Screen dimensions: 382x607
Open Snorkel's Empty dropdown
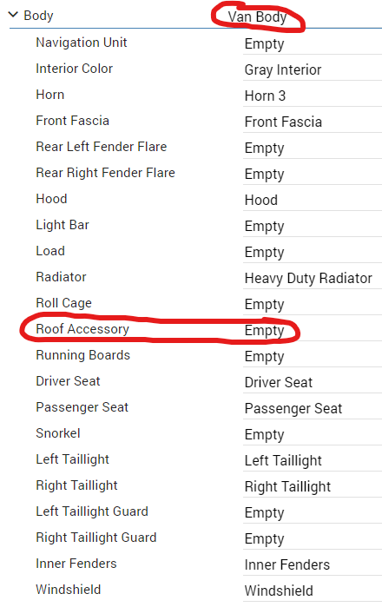[x=313, y=434]
